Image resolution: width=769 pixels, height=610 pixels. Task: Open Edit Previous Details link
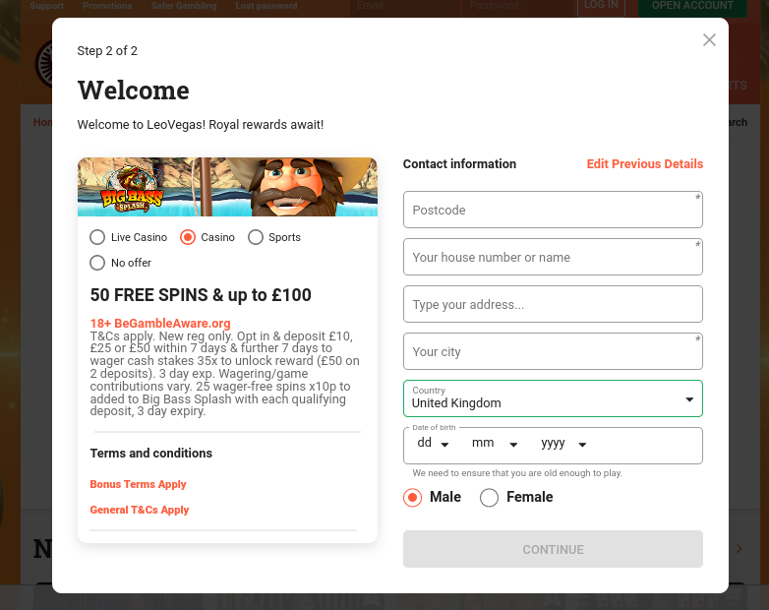[x=645, y=164]
